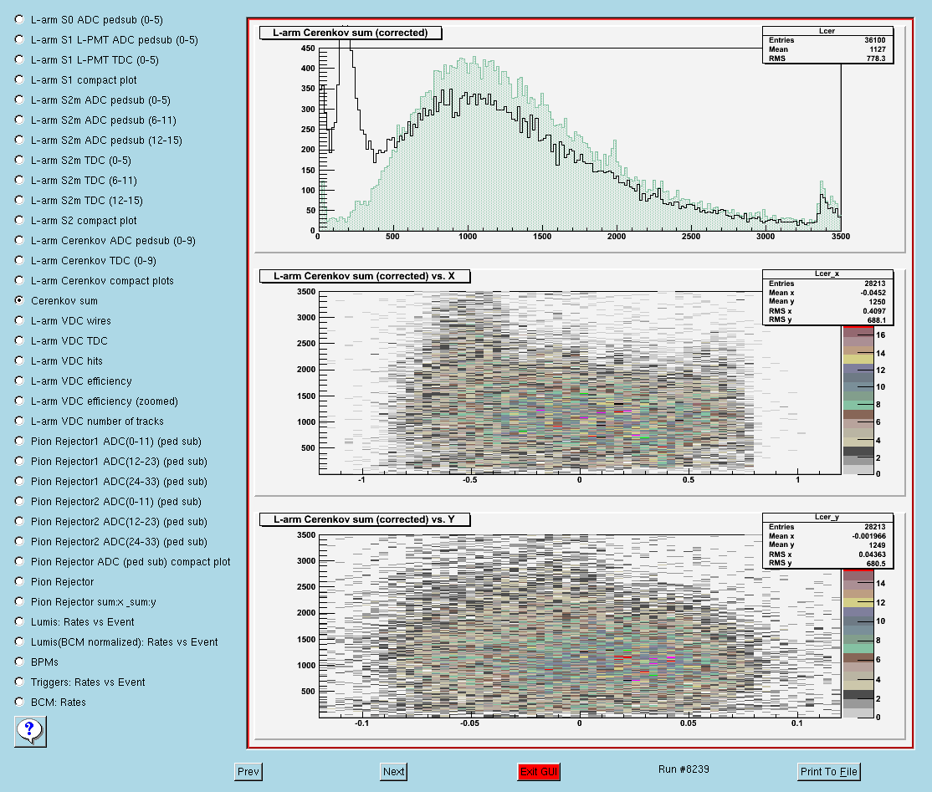
Task: Choose Pion Rejector ADC (ped sub) compact plot
Action: tap(19, 561)
